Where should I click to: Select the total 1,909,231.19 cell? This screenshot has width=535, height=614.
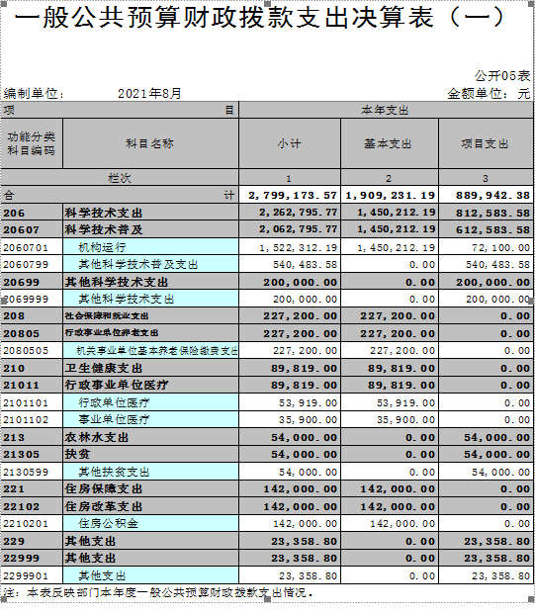pyautogui.click(x=390, y=195)
